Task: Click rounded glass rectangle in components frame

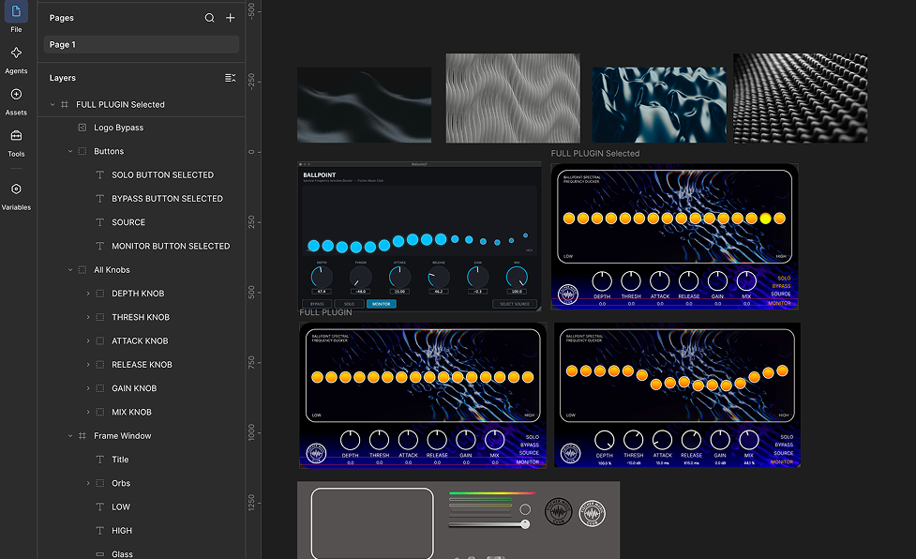Action: 372,523
